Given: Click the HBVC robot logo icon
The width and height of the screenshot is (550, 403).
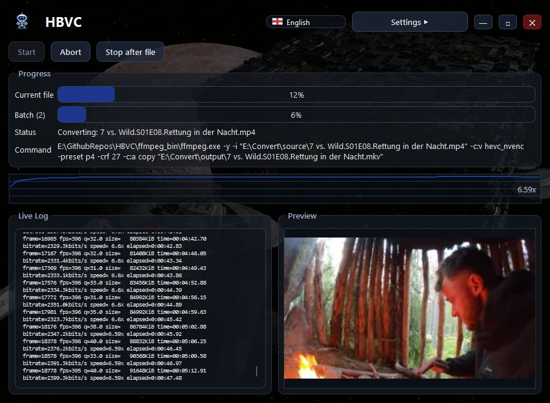Looking at the screenshot, I should pos(22,22).
